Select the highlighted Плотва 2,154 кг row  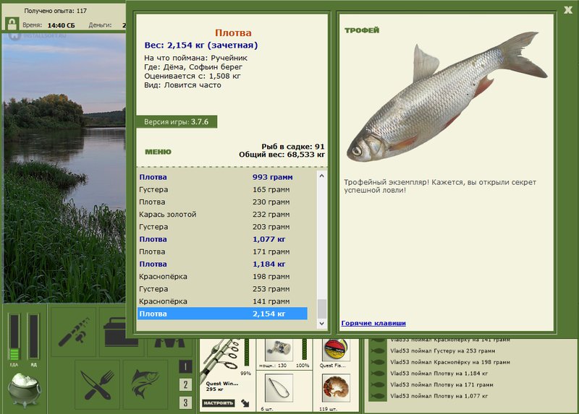(x=222, y=314)
